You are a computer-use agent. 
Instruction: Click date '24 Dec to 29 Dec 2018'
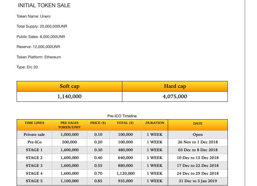coord(198,173)
